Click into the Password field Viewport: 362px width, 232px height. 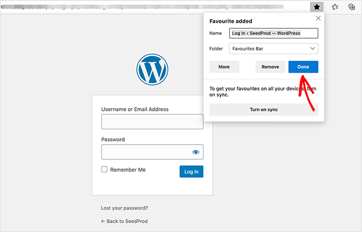point(145,152)
